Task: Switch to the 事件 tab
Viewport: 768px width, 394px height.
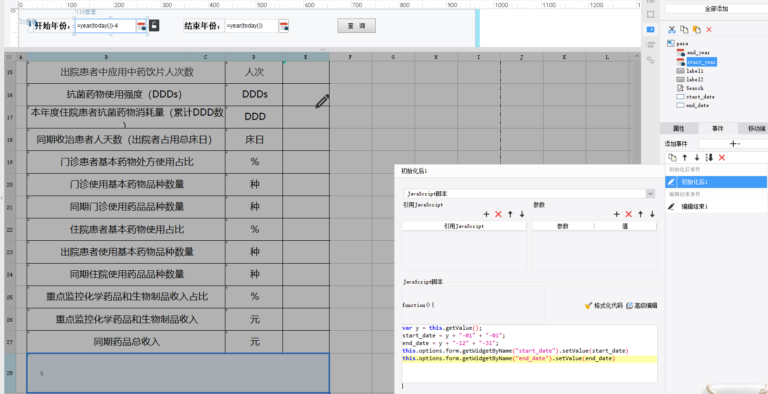Action: tap(718, 128)
